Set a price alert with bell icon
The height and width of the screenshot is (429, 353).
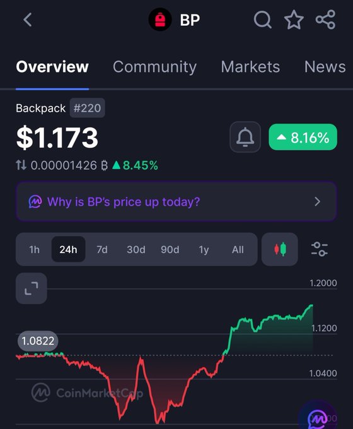pyautogui.click(x=245, y=137)
